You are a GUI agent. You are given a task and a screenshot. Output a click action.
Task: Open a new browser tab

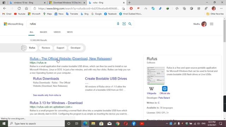coord(130,2)
